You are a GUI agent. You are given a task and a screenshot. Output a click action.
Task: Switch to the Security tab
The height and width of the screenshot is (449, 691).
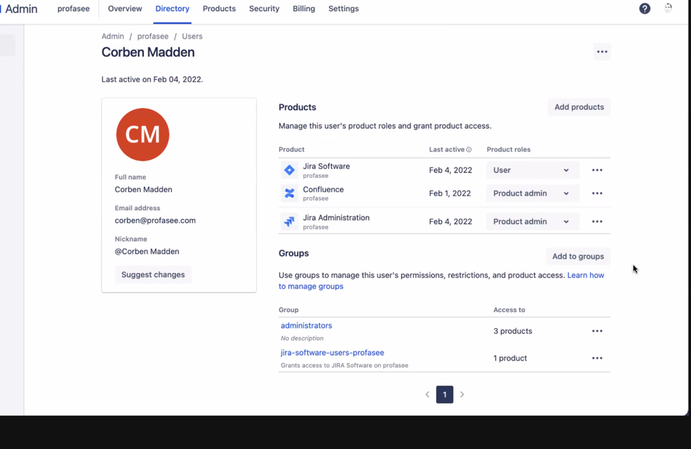click(x=264, y=9)
